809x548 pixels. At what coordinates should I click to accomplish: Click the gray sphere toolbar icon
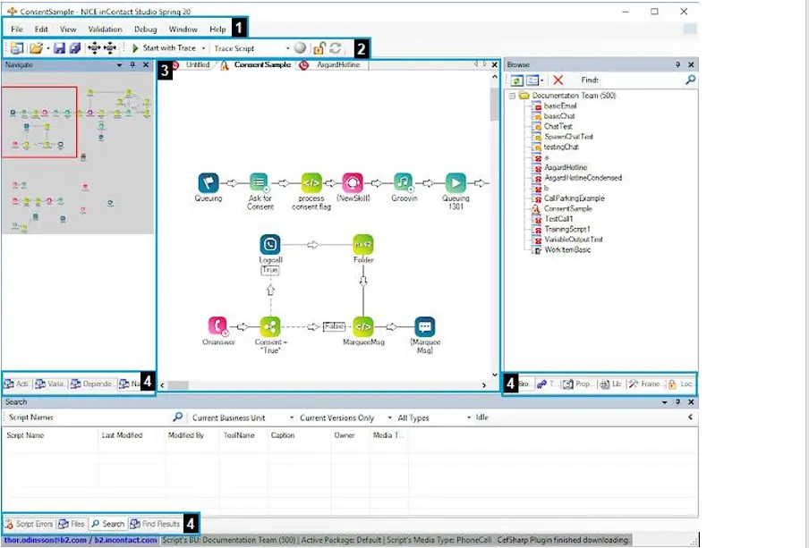300,48
